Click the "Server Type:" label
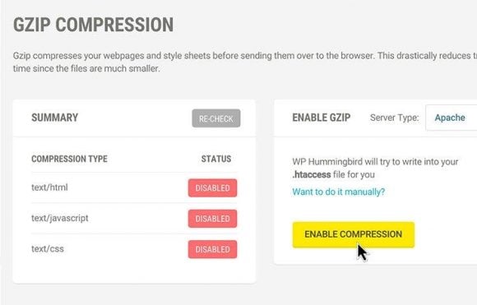The height and width of the screenshot is (305, 477). (x=394, y=118)
